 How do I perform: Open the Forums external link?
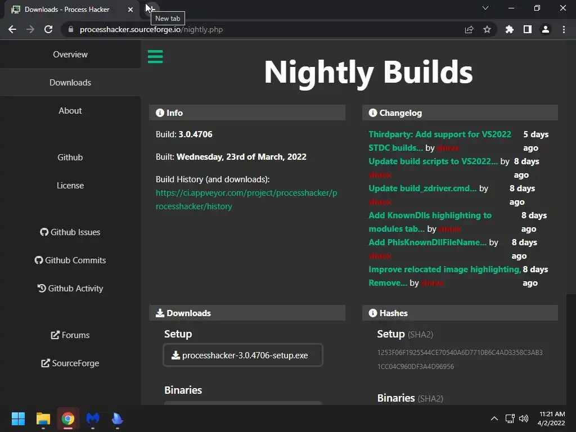click(x=70, y=335)
